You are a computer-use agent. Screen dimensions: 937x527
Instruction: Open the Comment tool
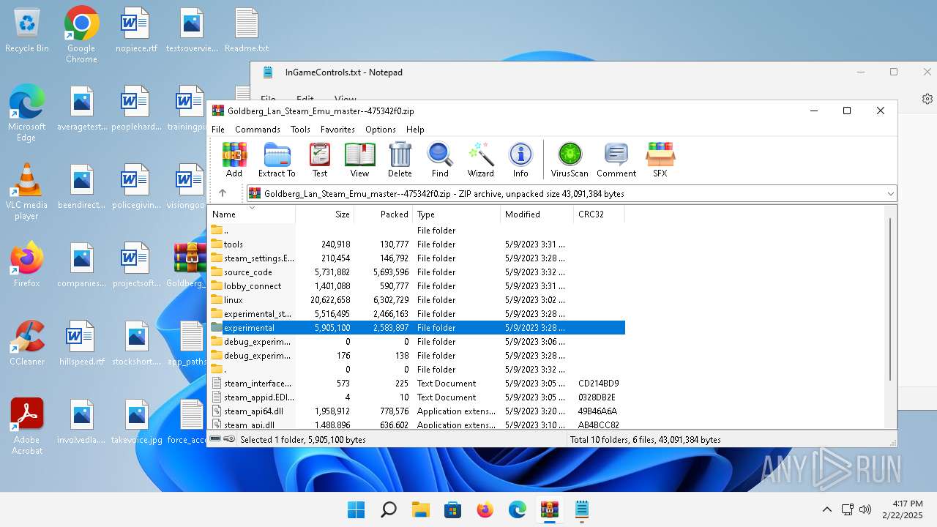[616, 160]
